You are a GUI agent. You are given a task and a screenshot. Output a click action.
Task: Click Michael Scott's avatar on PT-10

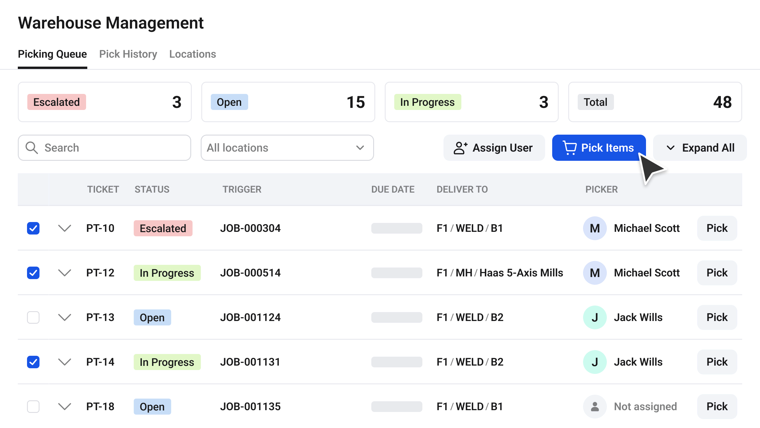click(595, 228)
